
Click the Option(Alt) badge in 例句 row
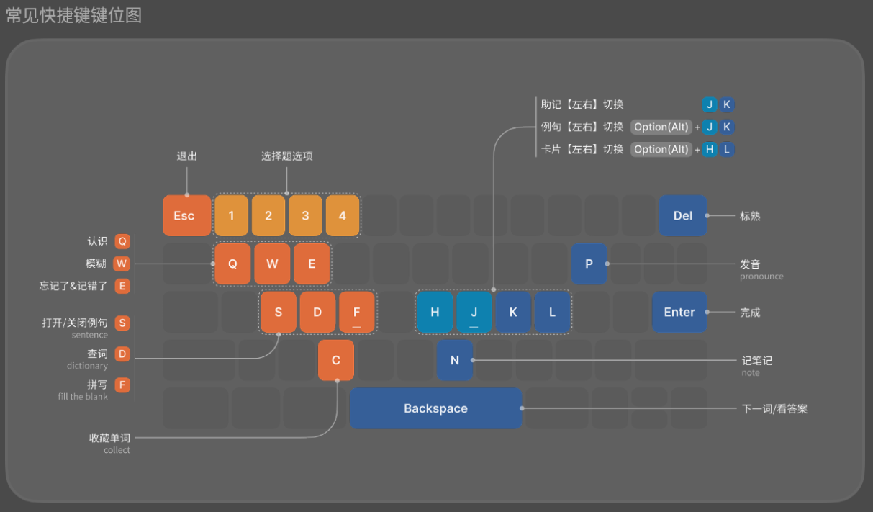tap(661, 127)
